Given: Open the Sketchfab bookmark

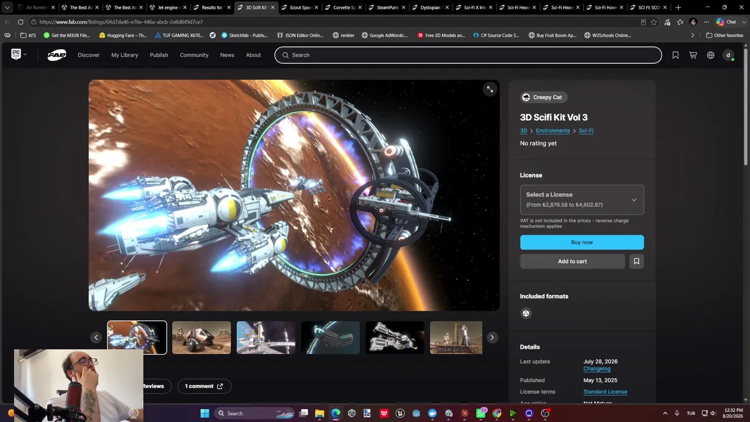Looking at the screenshot, I should (244, 35).
